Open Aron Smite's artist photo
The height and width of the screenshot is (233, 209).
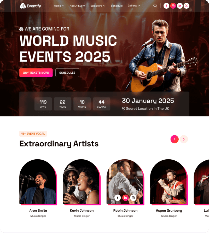[38, 182]
